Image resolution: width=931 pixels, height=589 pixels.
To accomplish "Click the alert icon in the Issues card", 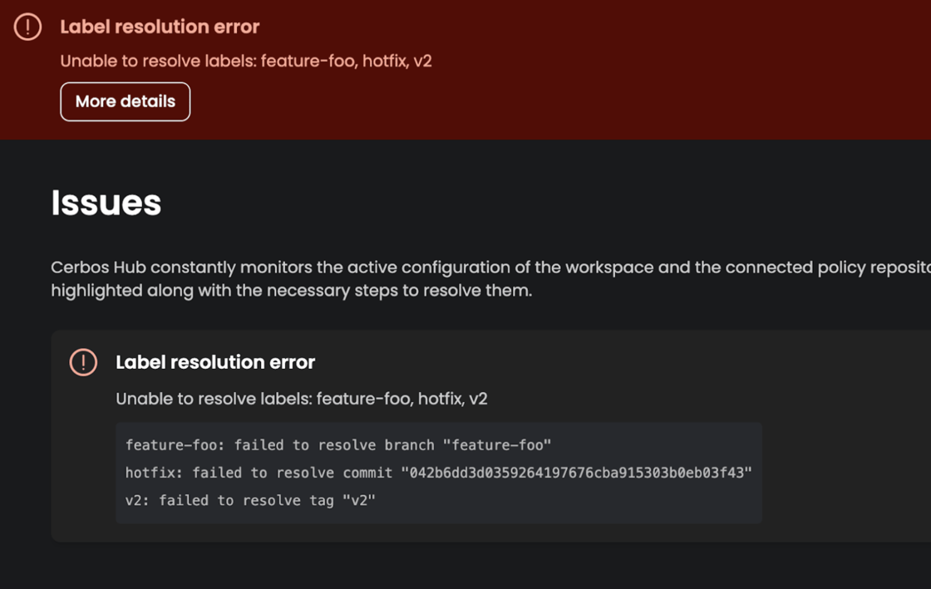I will [x=83, y=362].
